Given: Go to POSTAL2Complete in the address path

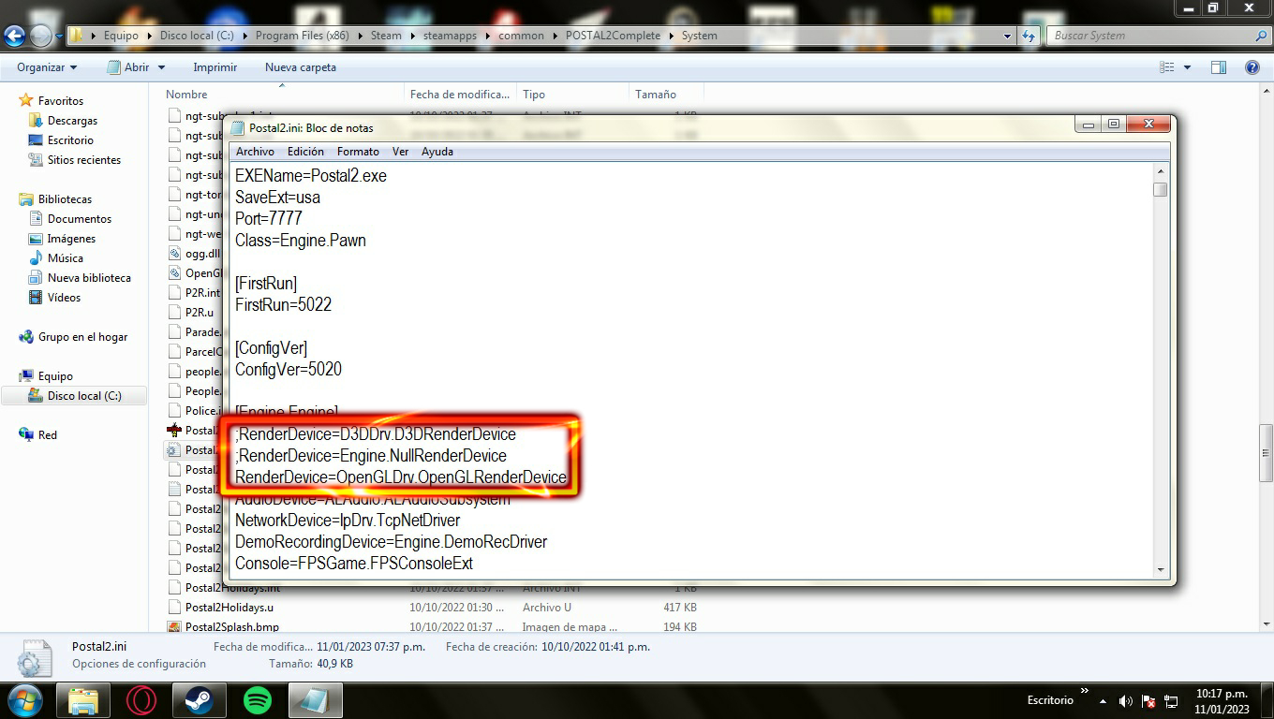Looking at the screenshot, I should (613, 36).
